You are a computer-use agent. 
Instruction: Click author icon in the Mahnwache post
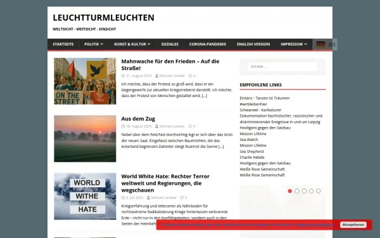[x=156, y=76]
